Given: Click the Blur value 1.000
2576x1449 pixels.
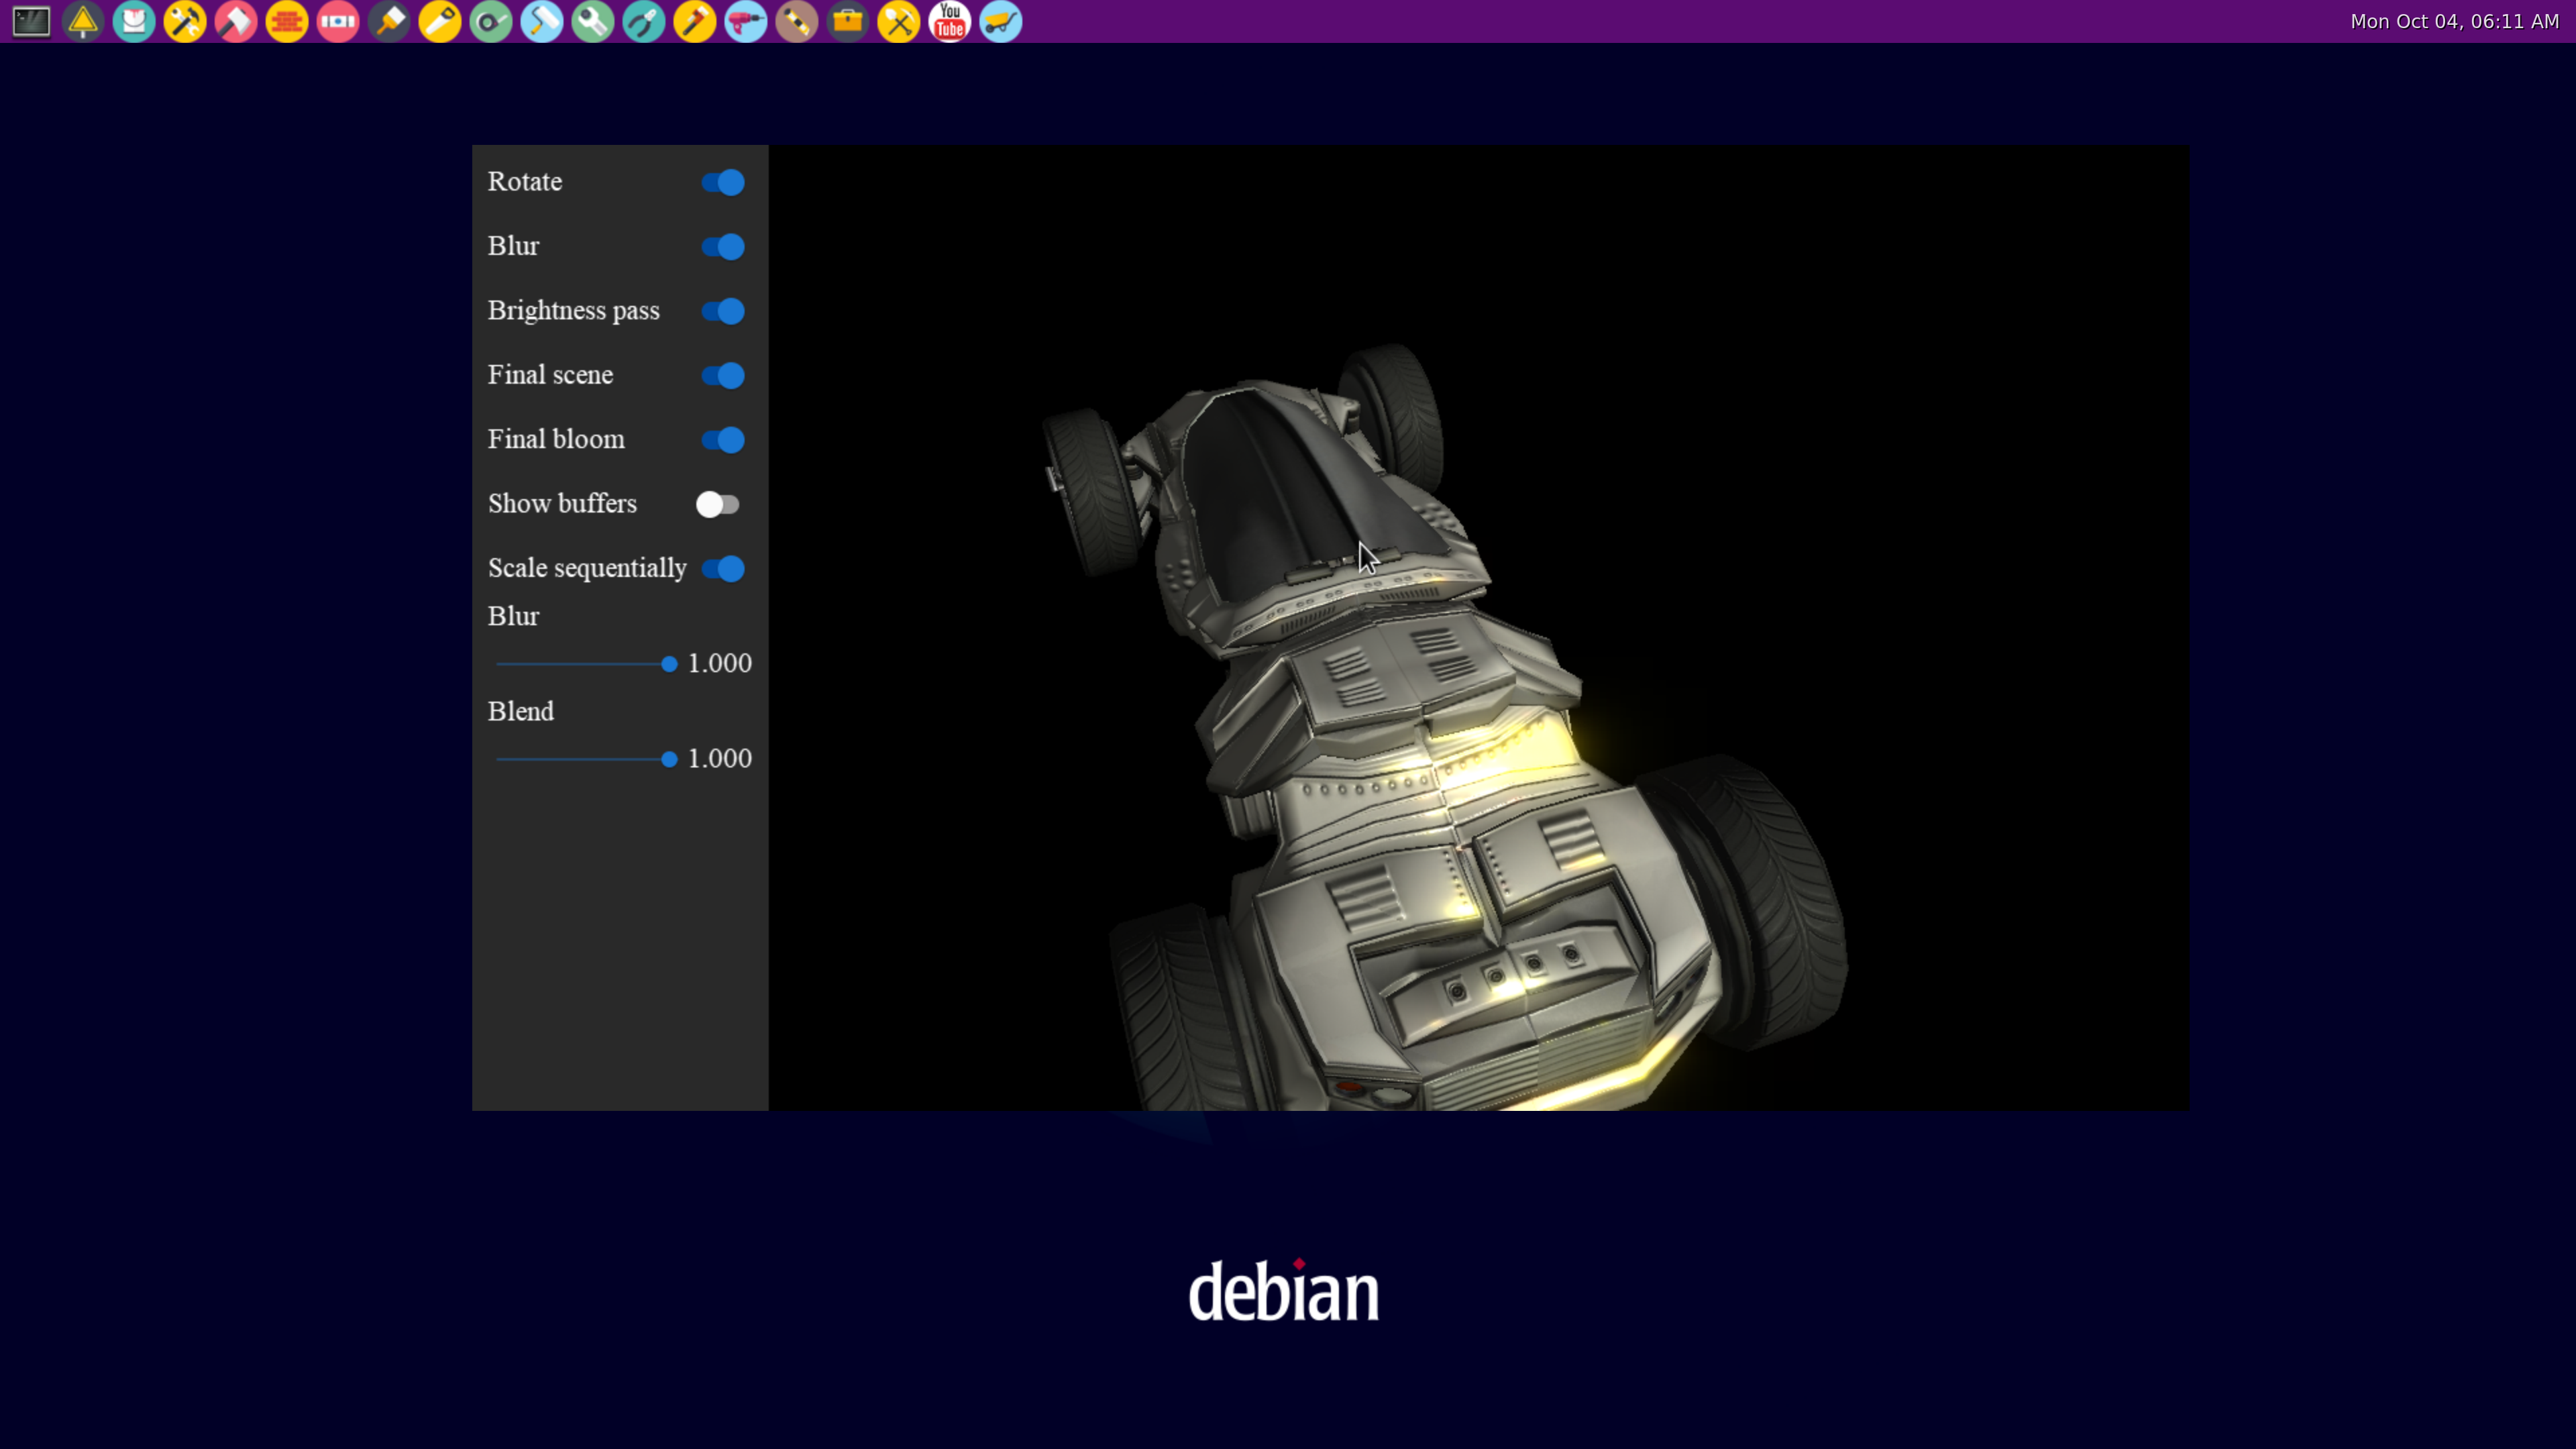Looking at the screenshot, I should coord(720,663).
